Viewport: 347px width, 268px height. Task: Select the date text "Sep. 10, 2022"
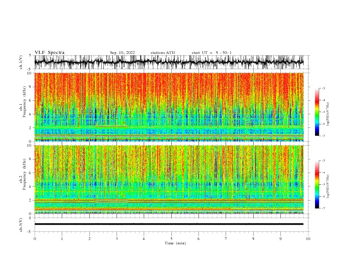(x=122, y=53)
